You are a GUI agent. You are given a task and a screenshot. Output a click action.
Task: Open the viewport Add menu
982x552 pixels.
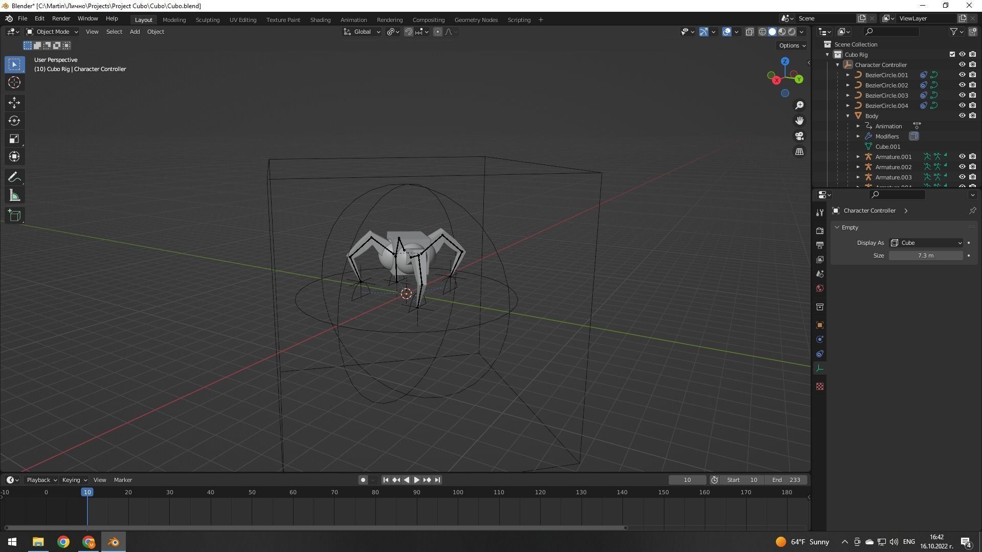tap(135, 32)
